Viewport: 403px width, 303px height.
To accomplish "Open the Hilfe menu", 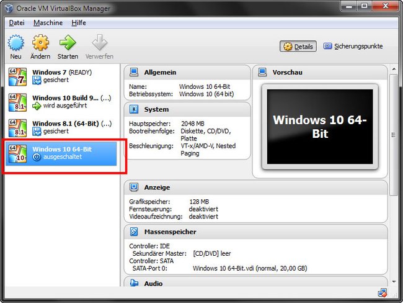I will tap(79, 23).
